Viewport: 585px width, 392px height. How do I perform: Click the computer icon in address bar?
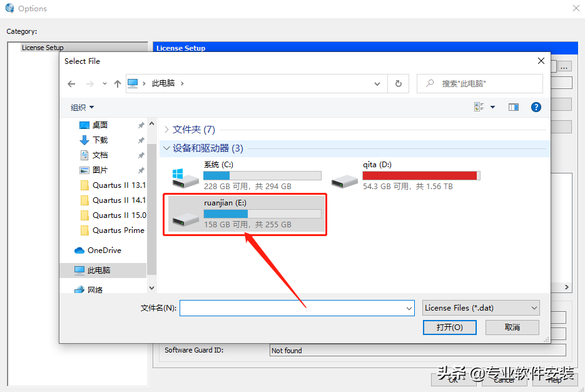point(133,83)
